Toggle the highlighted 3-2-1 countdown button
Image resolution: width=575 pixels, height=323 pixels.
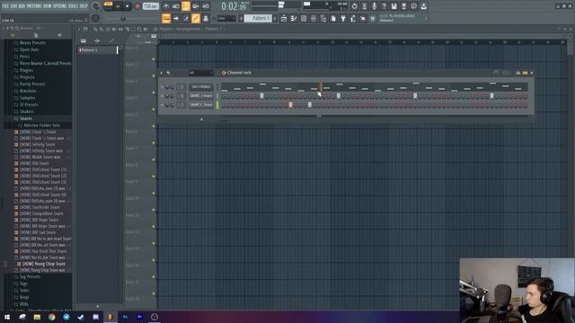tap(186, 6)
